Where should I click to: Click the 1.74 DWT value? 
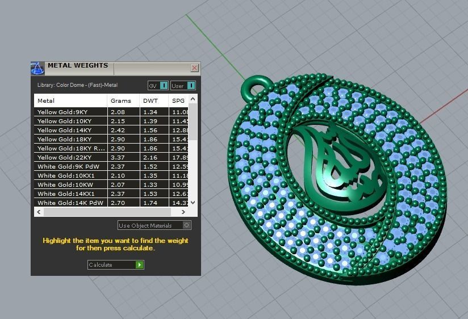pyautogui.click(x=150, y=203)
